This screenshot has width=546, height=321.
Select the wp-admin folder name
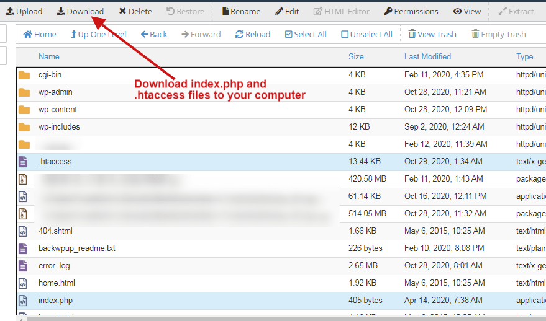55,92
